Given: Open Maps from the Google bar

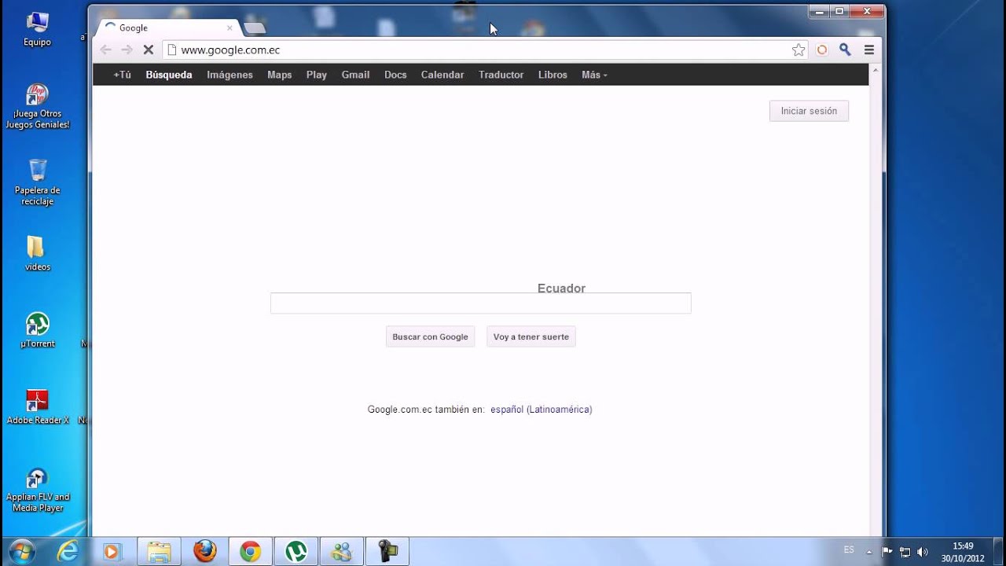Looking at the screenshot, I should (x=279, y=75).
